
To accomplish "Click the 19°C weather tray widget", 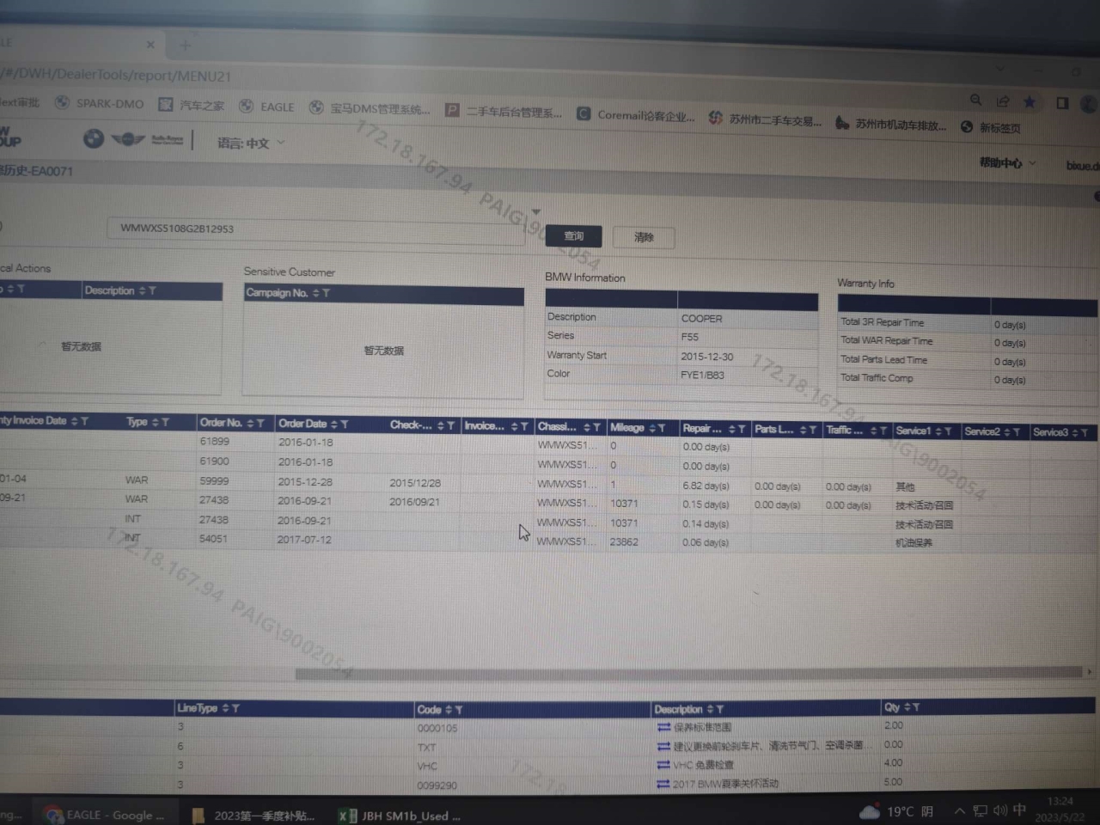I will coord(896,811).
